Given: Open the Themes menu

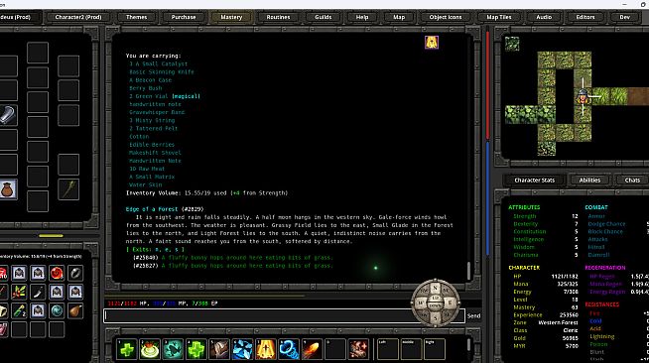Looking at the screenshot, I should (136, 17).
